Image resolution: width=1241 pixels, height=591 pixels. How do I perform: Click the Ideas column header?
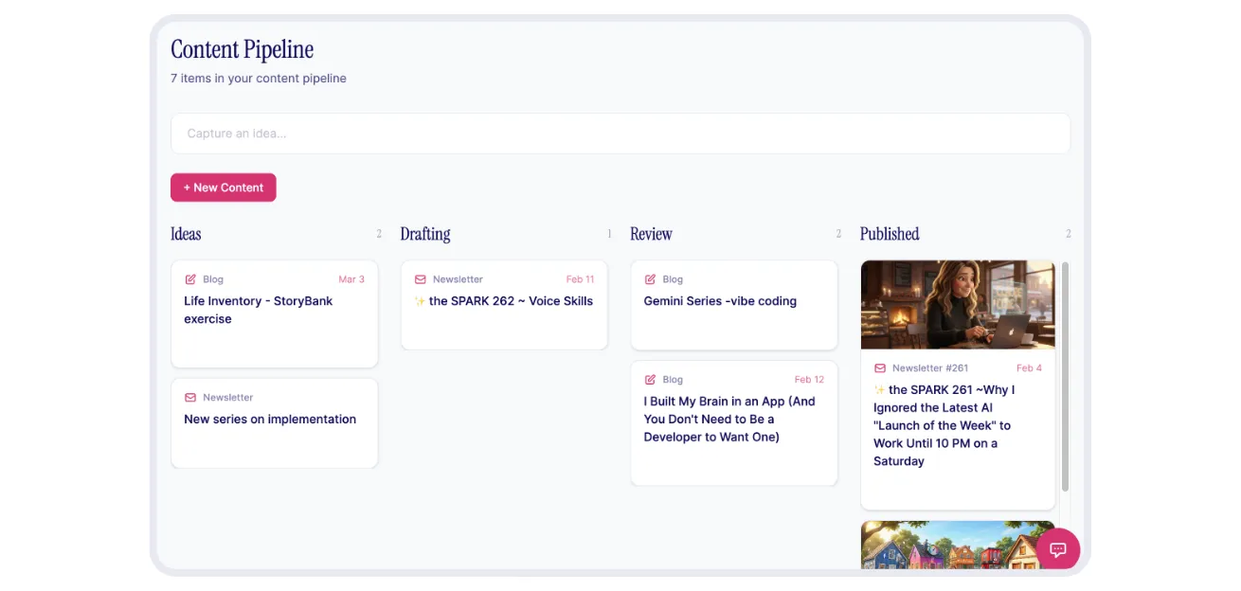pos(186,234)
